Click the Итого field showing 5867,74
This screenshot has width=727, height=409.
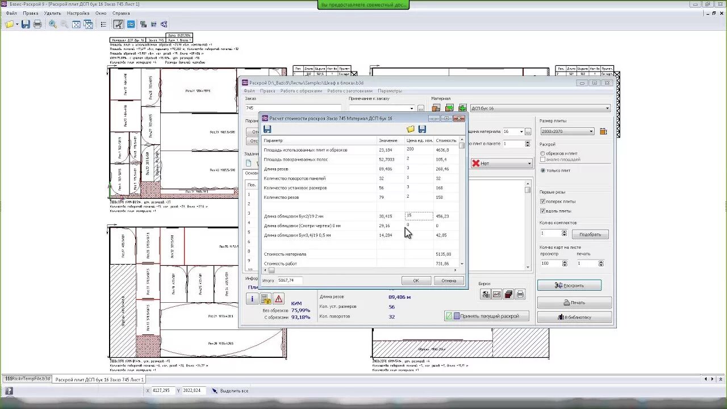(289, 281)
